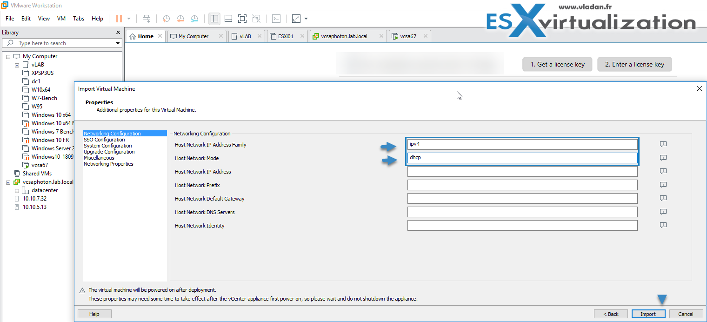
Task: Toggle the Show Library sidebar icon
Action: click(214, 19)
